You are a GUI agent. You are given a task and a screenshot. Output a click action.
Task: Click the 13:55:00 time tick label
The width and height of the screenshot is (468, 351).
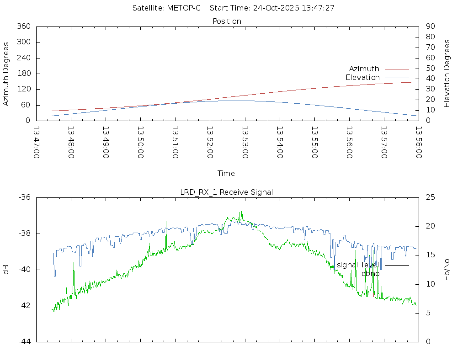coord(314,143)
